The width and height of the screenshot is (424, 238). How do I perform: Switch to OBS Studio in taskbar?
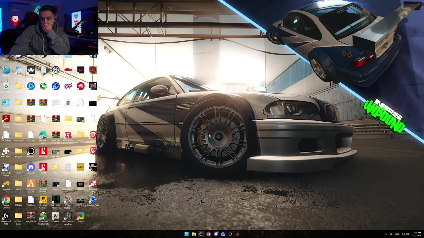(201, 234)
